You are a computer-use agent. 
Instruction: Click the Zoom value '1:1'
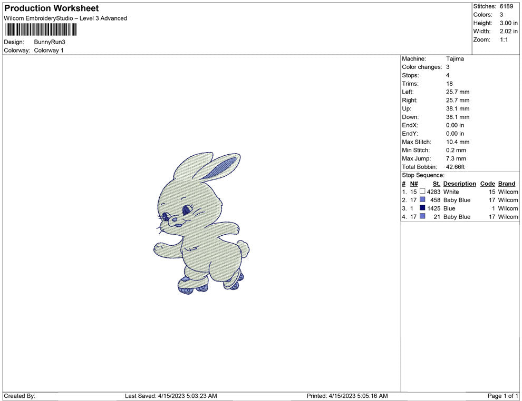pyautogui.click(x=504, y=39)
